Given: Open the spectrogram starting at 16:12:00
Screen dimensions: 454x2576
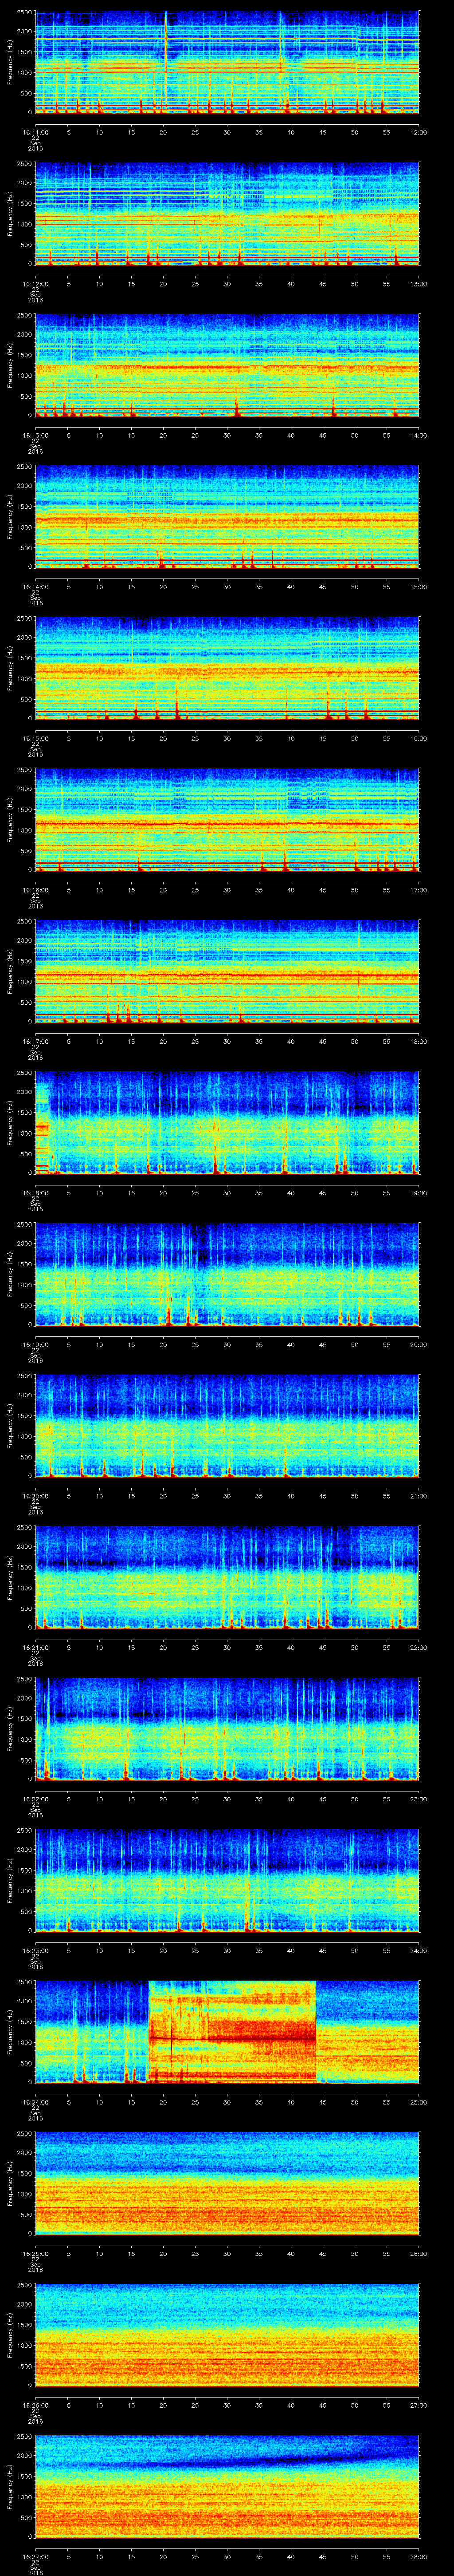Looking at the screenshot, I should click(227, 214).
